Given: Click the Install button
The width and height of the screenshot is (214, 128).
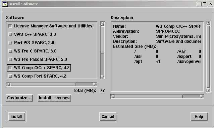Looking at the screenshot, I should point(16,117).
